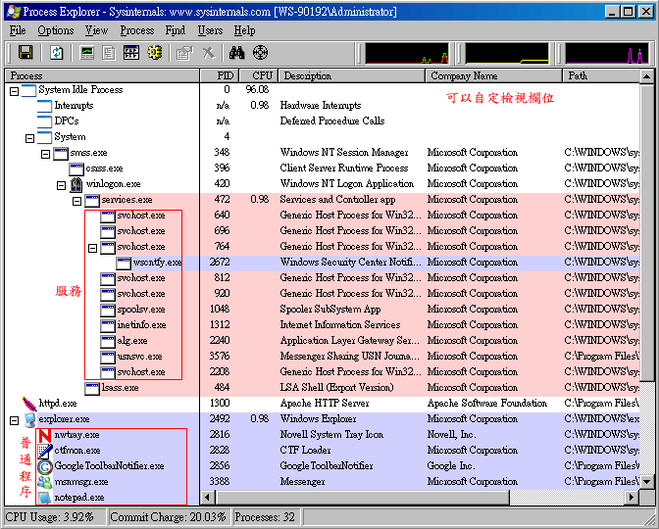Click the Kill Process X toolbar icon
Image resolution: width=659 pixels, height=529 pixels.
pyautogui.click(x=209, y=53)
